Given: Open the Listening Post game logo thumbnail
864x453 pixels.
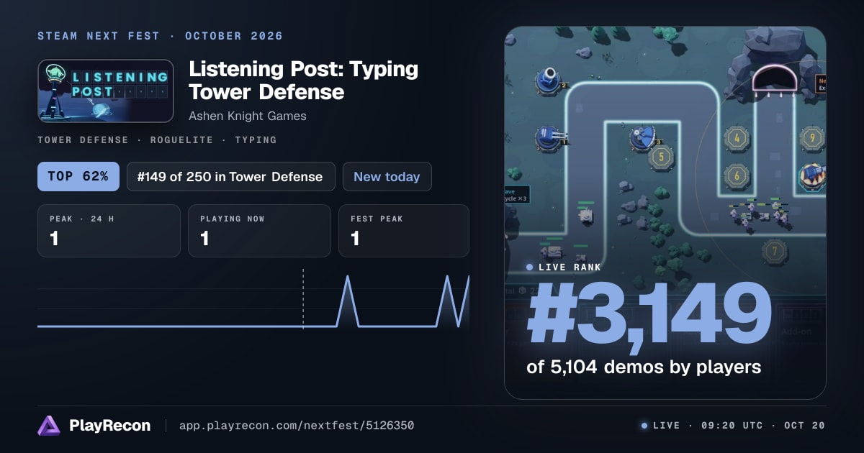Looking at the screenshot, I should pyautogui.click(x=106, y=91).
